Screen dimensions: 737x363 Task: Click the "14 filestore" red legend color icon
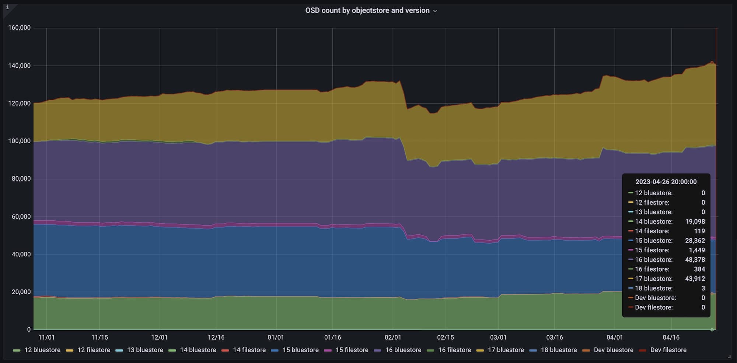point(225,350)
